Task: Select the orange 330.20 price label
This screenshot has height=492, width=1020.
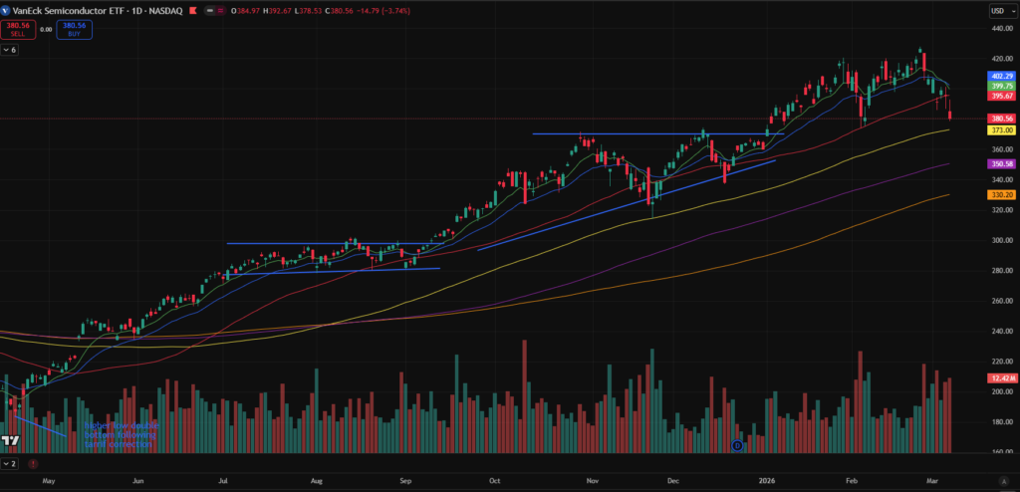Action: click(1001, 195)
